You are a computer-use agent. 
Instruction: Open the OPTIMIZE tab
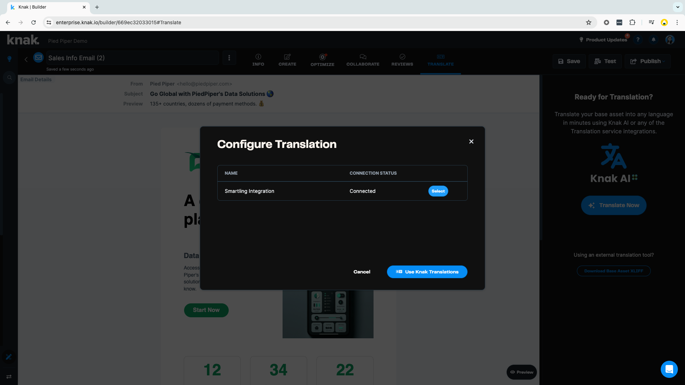(x=322, y=60)
